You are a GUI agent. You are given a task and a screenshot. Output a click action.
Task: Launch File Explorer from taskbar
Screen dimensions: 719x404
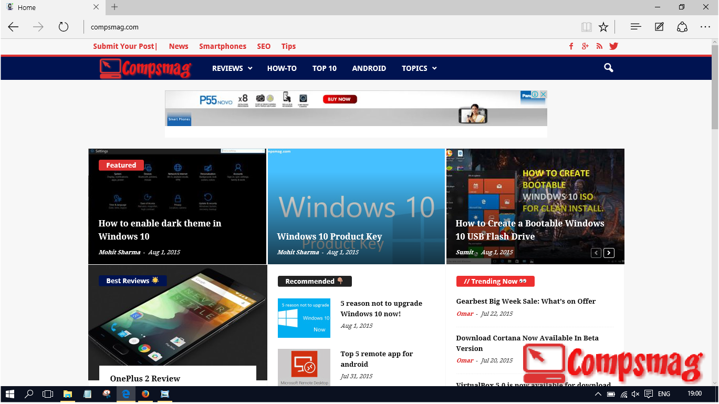pos(68,393)
